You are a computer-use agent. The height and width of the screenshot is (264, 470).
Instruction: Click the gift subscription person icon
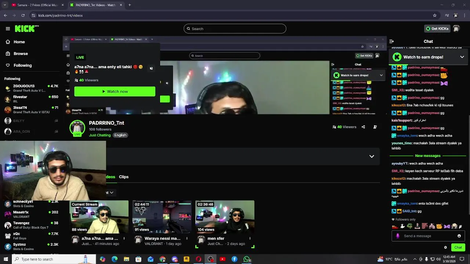click(x=375, y=127)
